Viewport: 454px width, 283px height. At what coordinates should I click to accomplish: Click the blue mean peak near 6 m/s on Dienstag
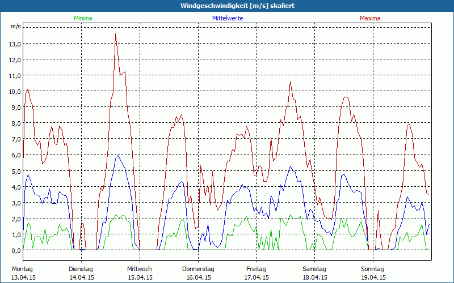[x=117, y=155]
